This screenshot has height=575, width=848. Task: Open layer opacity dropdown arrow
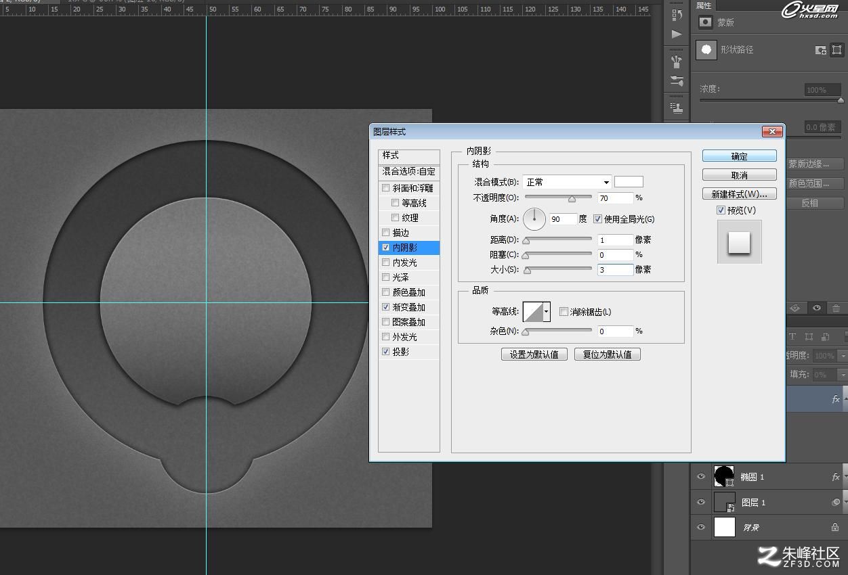click(843, 355)
